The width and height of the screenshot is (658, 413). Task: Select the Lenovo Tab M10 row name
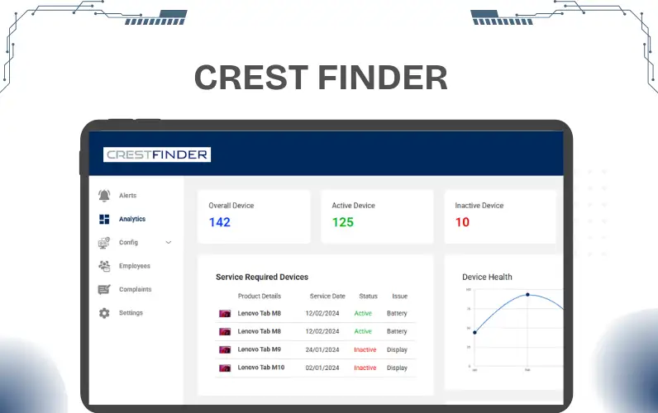click(x=261, y=368)
